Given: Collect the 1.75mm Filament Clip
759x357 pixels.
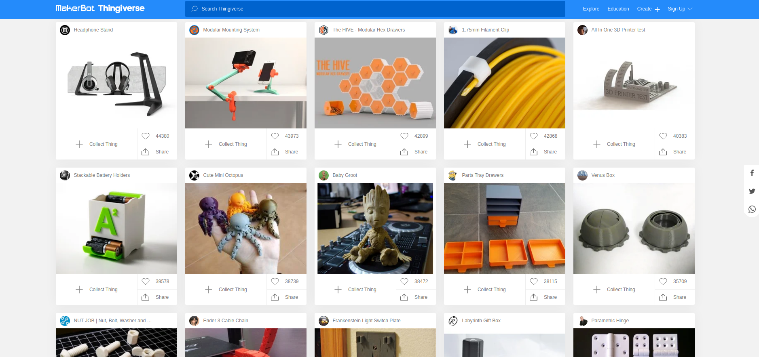Looking at the screenshot, I should pos(484,144).
